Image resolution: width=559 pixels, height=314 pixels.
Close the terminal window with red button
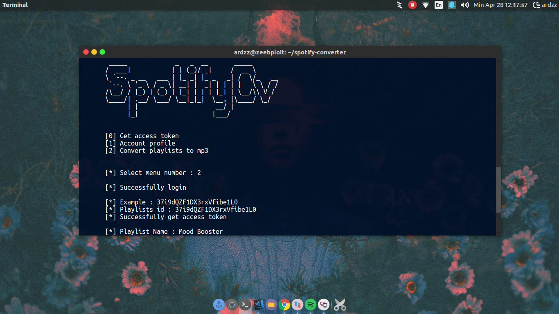click(86, 52)
